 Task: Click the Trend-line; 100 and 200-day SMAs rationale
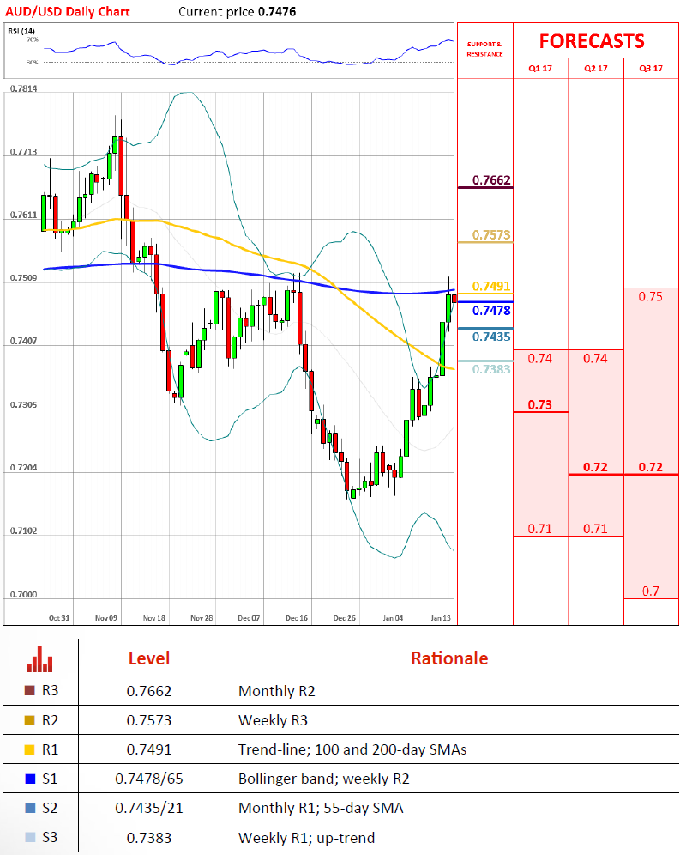(352, 749)
